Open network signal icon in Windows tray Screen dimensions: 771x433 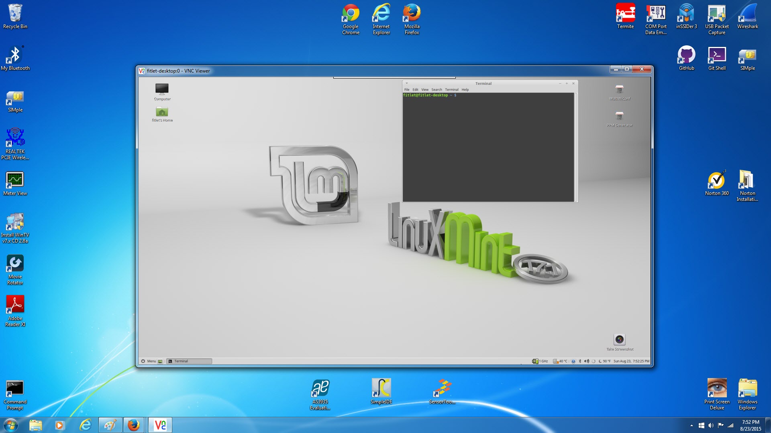click(x=730, y=425)
